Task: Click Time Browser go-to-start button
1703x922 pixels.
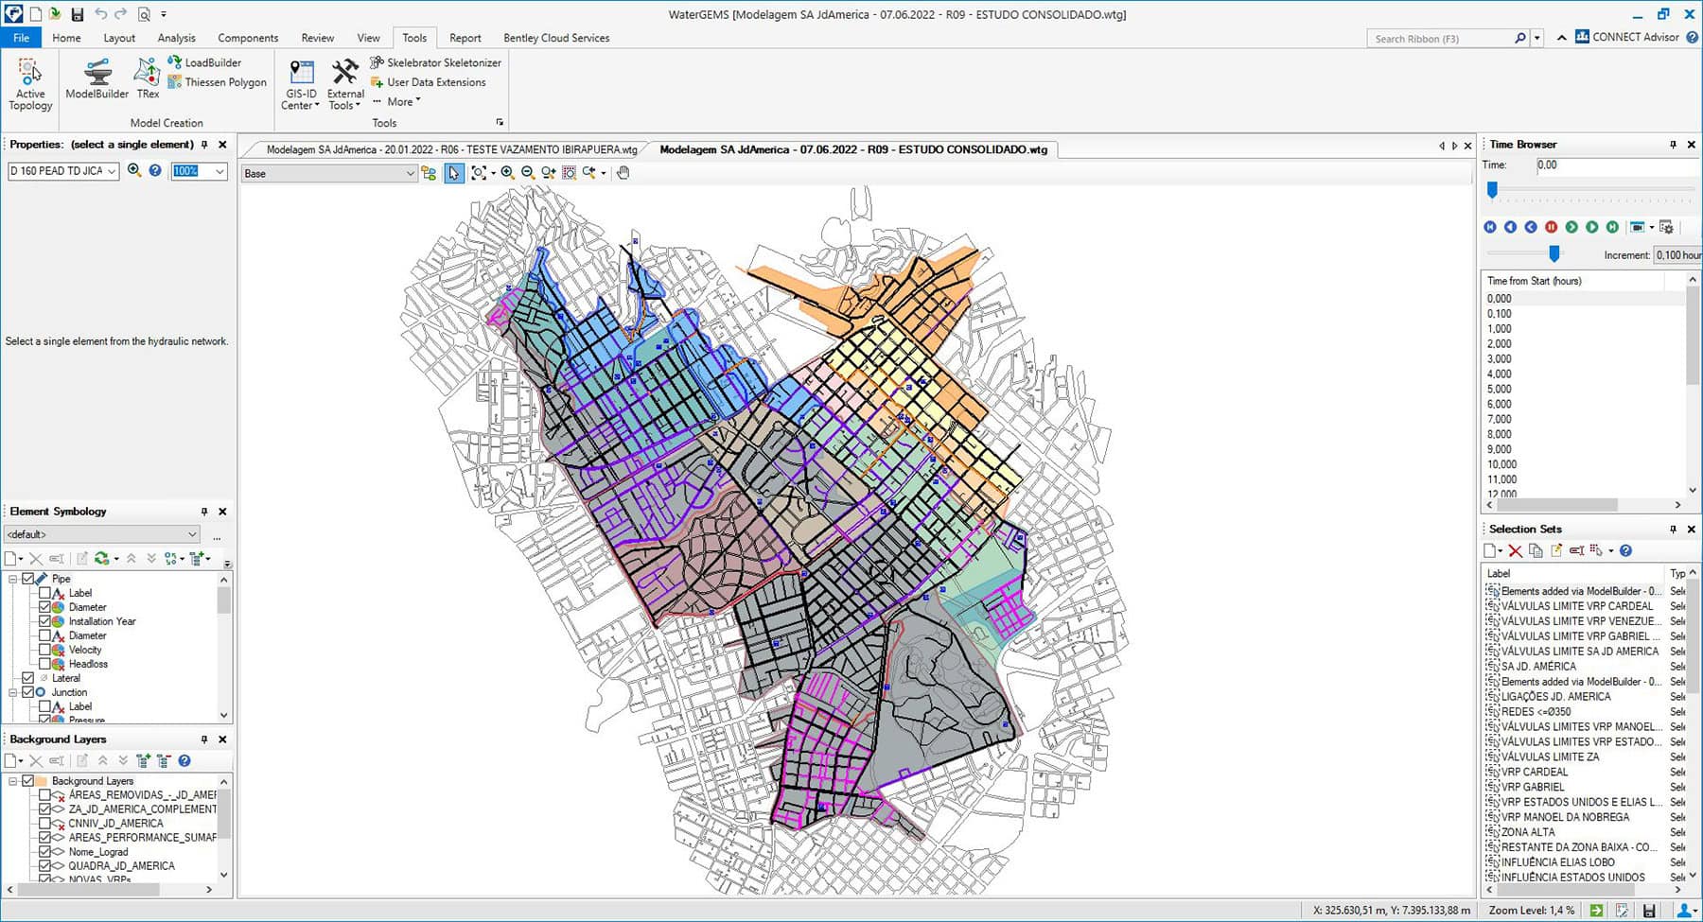Action: coord(1490,227)
